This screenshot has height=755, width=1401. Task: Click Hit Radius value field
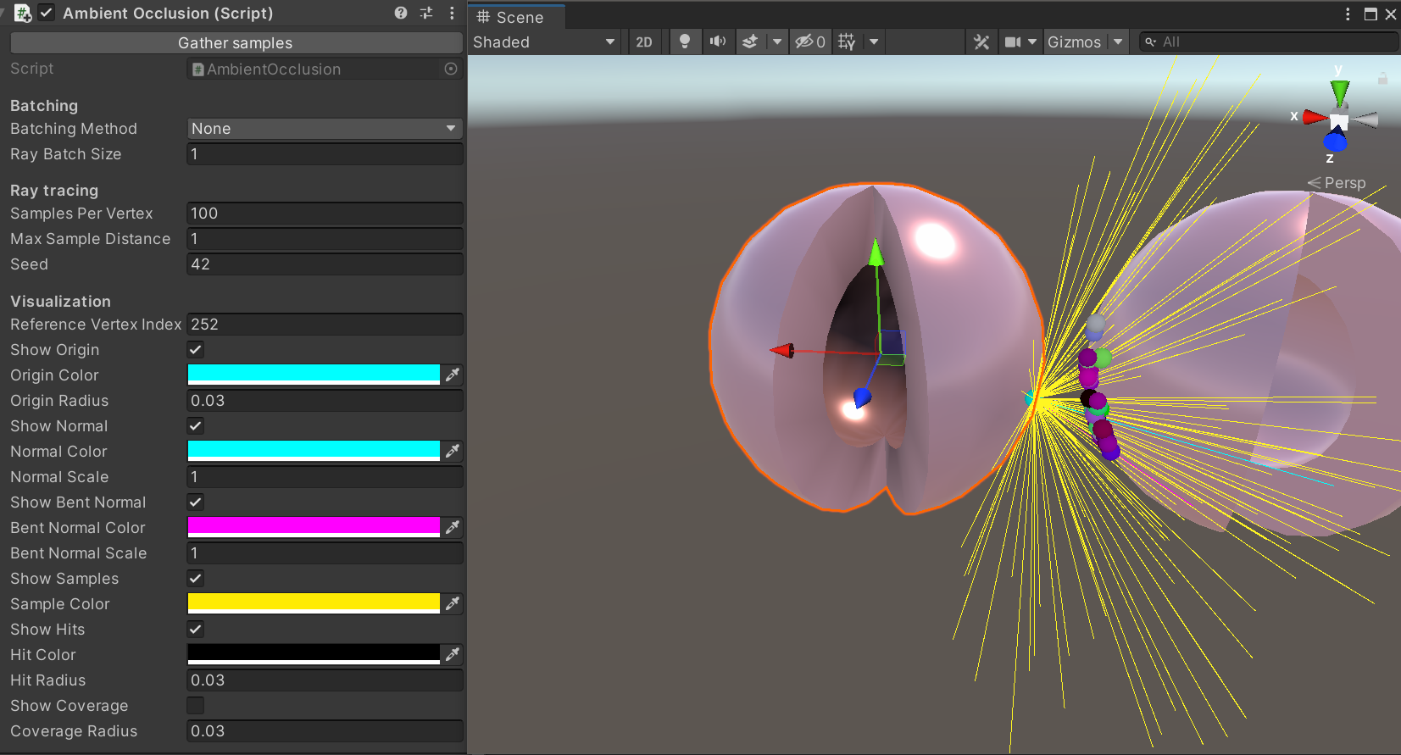325,680
